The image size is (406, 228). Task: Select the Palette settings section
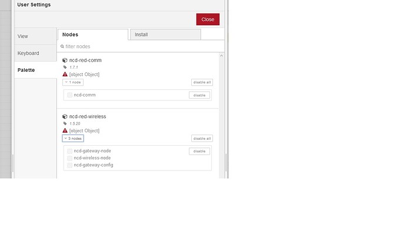coord(35,70)
